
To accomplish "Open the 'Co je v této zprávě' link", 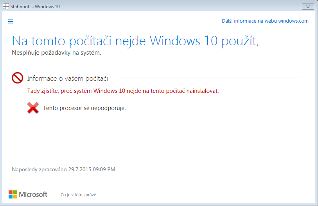I will point(78,195).
